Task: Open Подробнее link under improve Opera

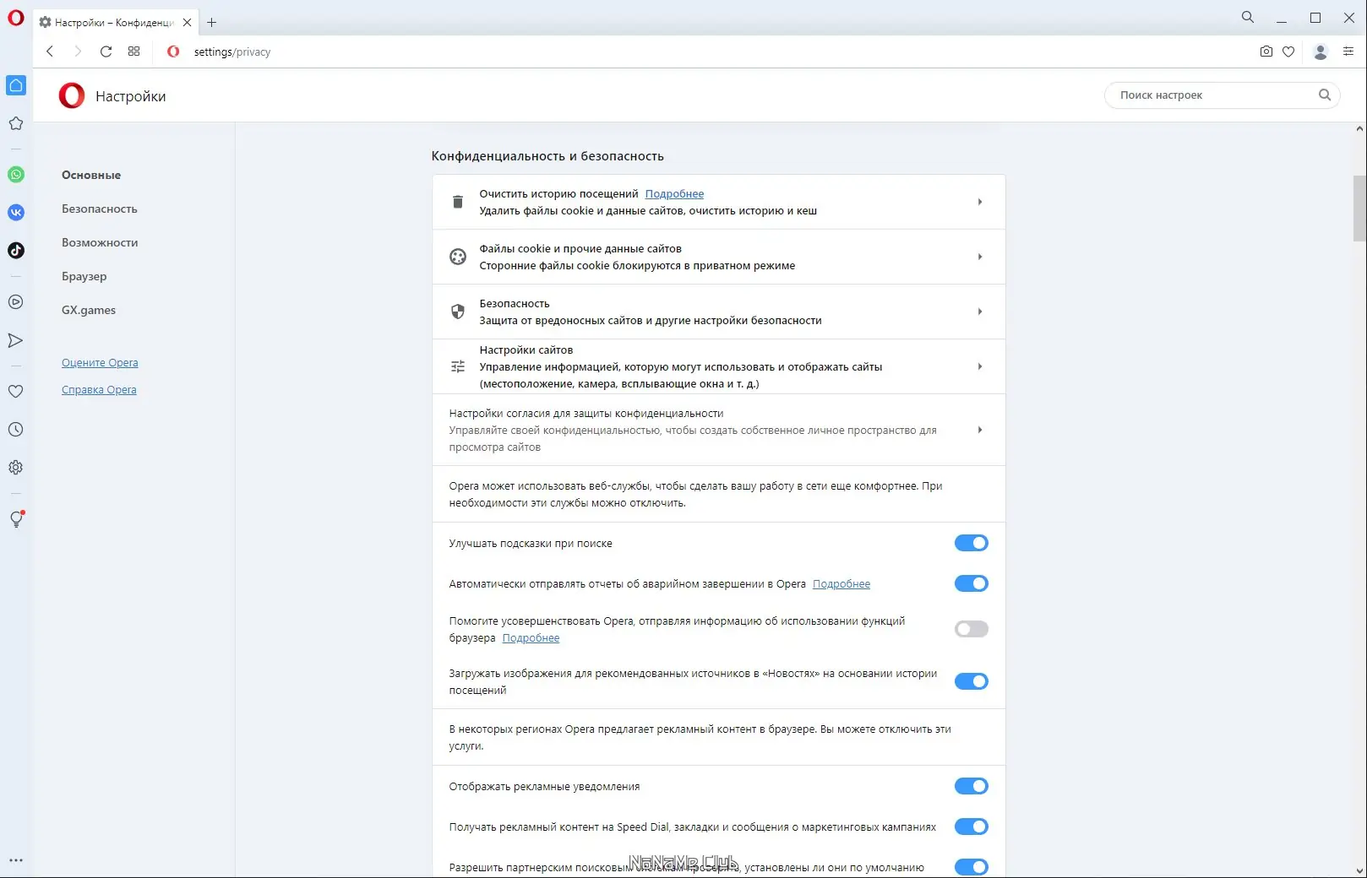Action: (531, 638)
